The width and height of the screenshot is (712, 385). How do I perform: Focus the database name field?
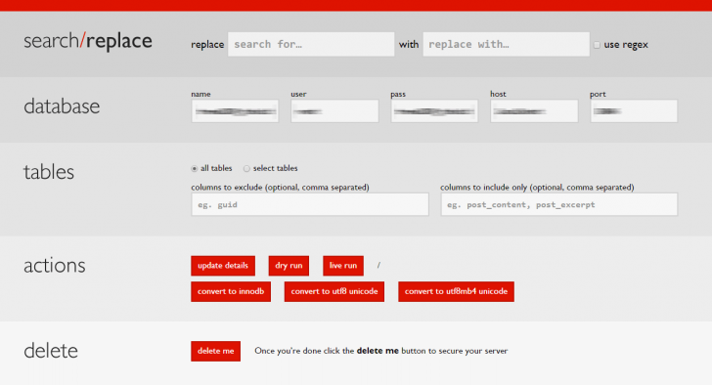tap(235, 111)
